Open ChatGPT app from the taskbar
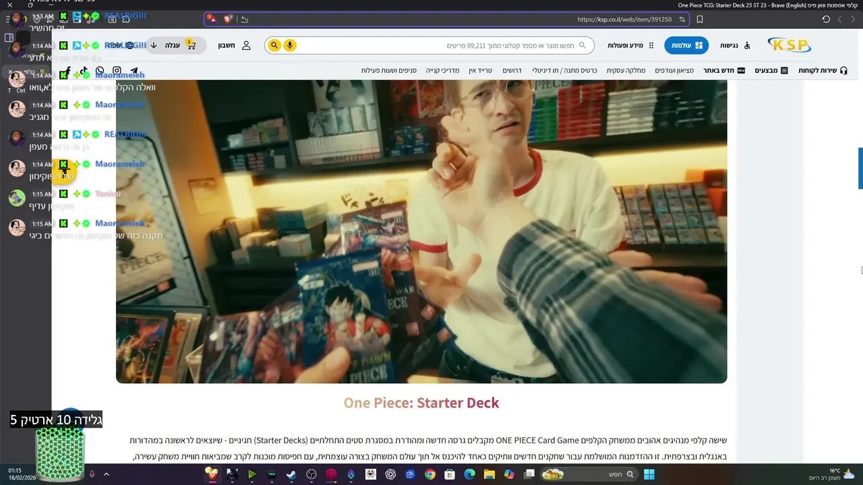The image size is (863, 485). coord(390,474)
